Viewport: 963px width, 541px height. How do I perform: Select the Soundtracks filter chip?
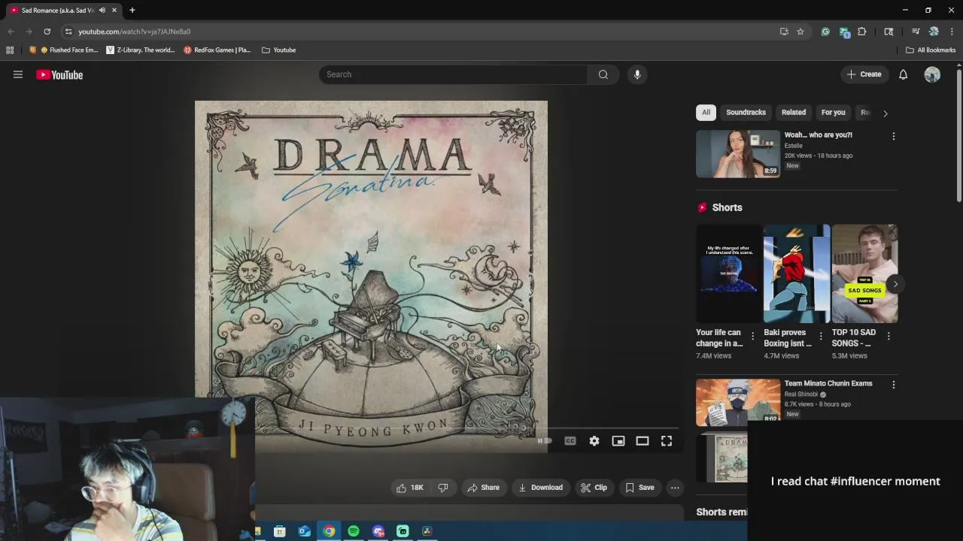(746, 113)
